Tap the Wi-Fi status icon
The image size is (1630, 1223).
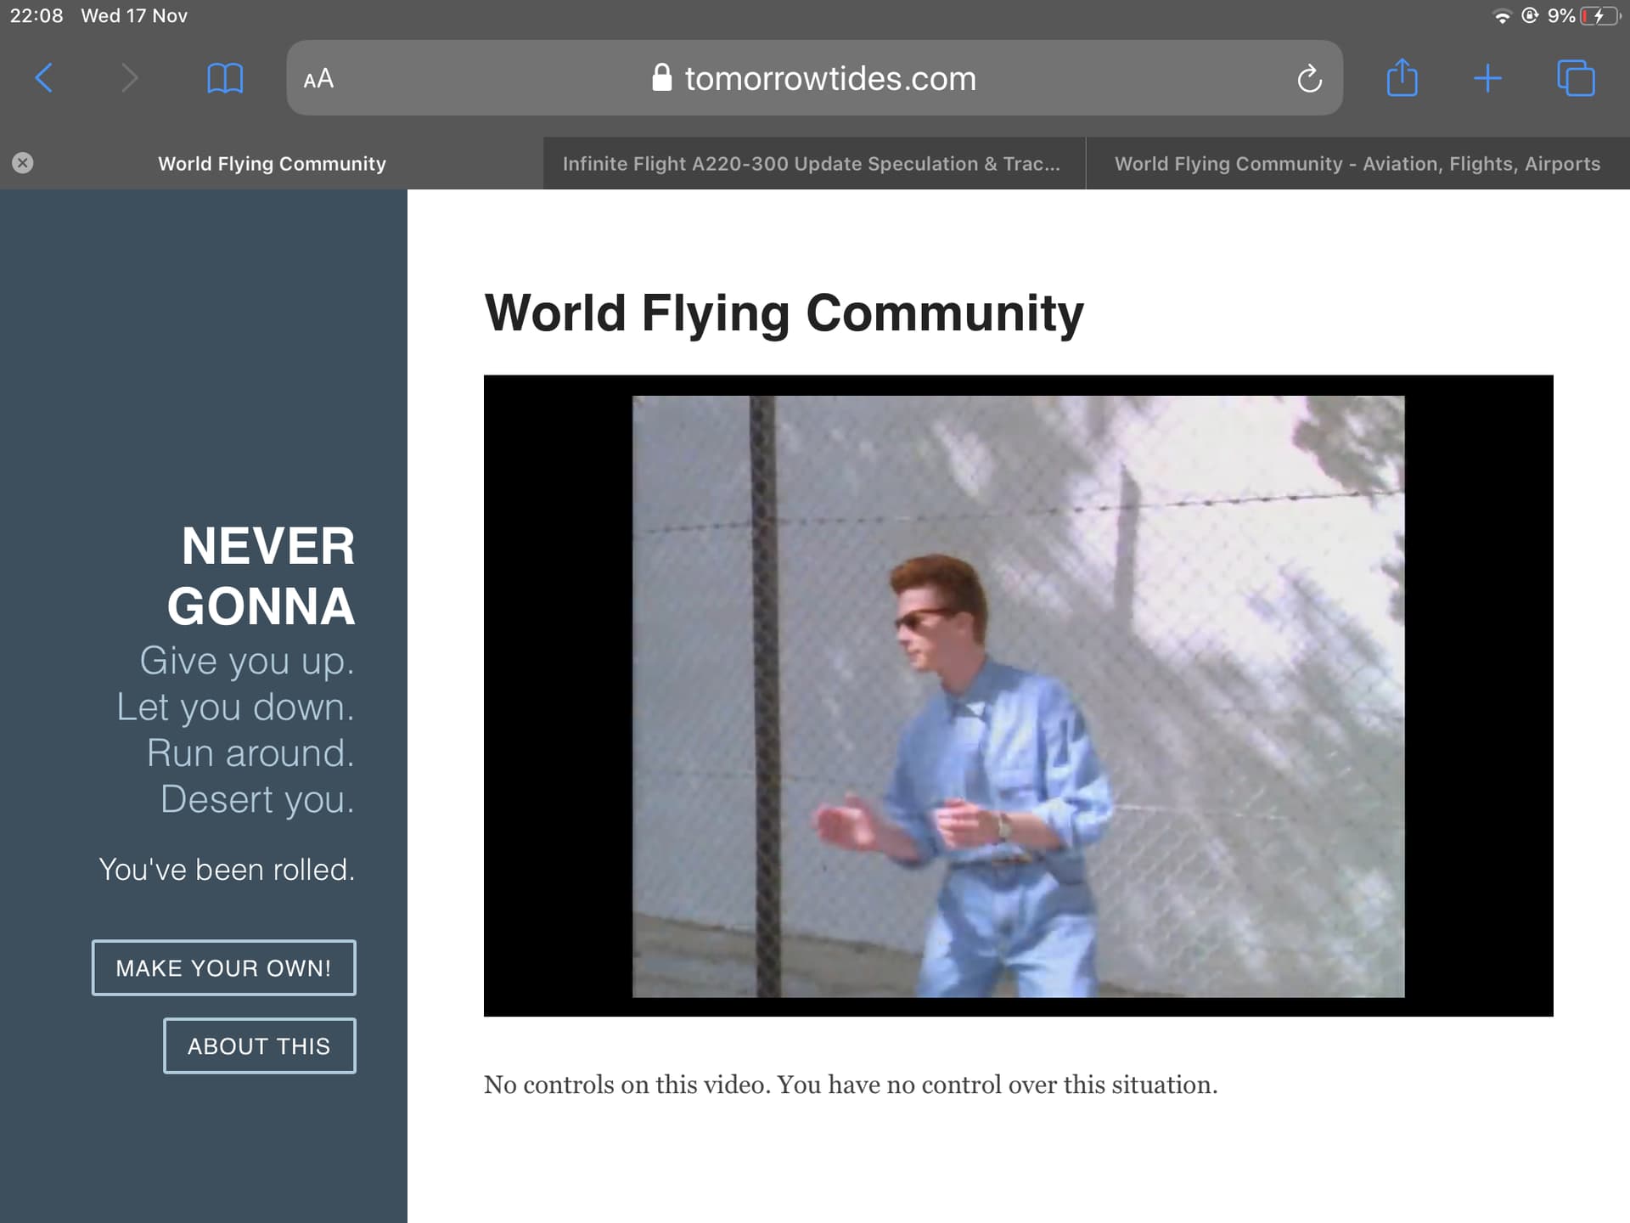[x=1502, y=15]
